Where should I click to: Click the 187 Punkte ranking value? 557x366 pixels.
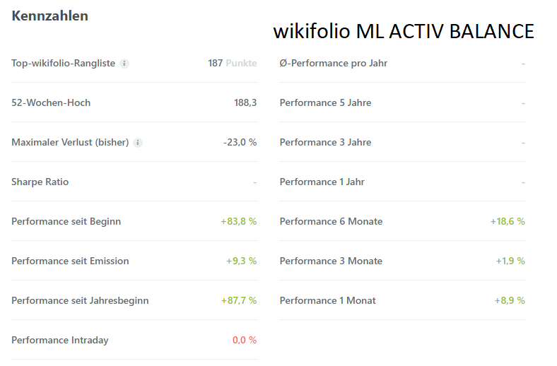tap(232, 64)
